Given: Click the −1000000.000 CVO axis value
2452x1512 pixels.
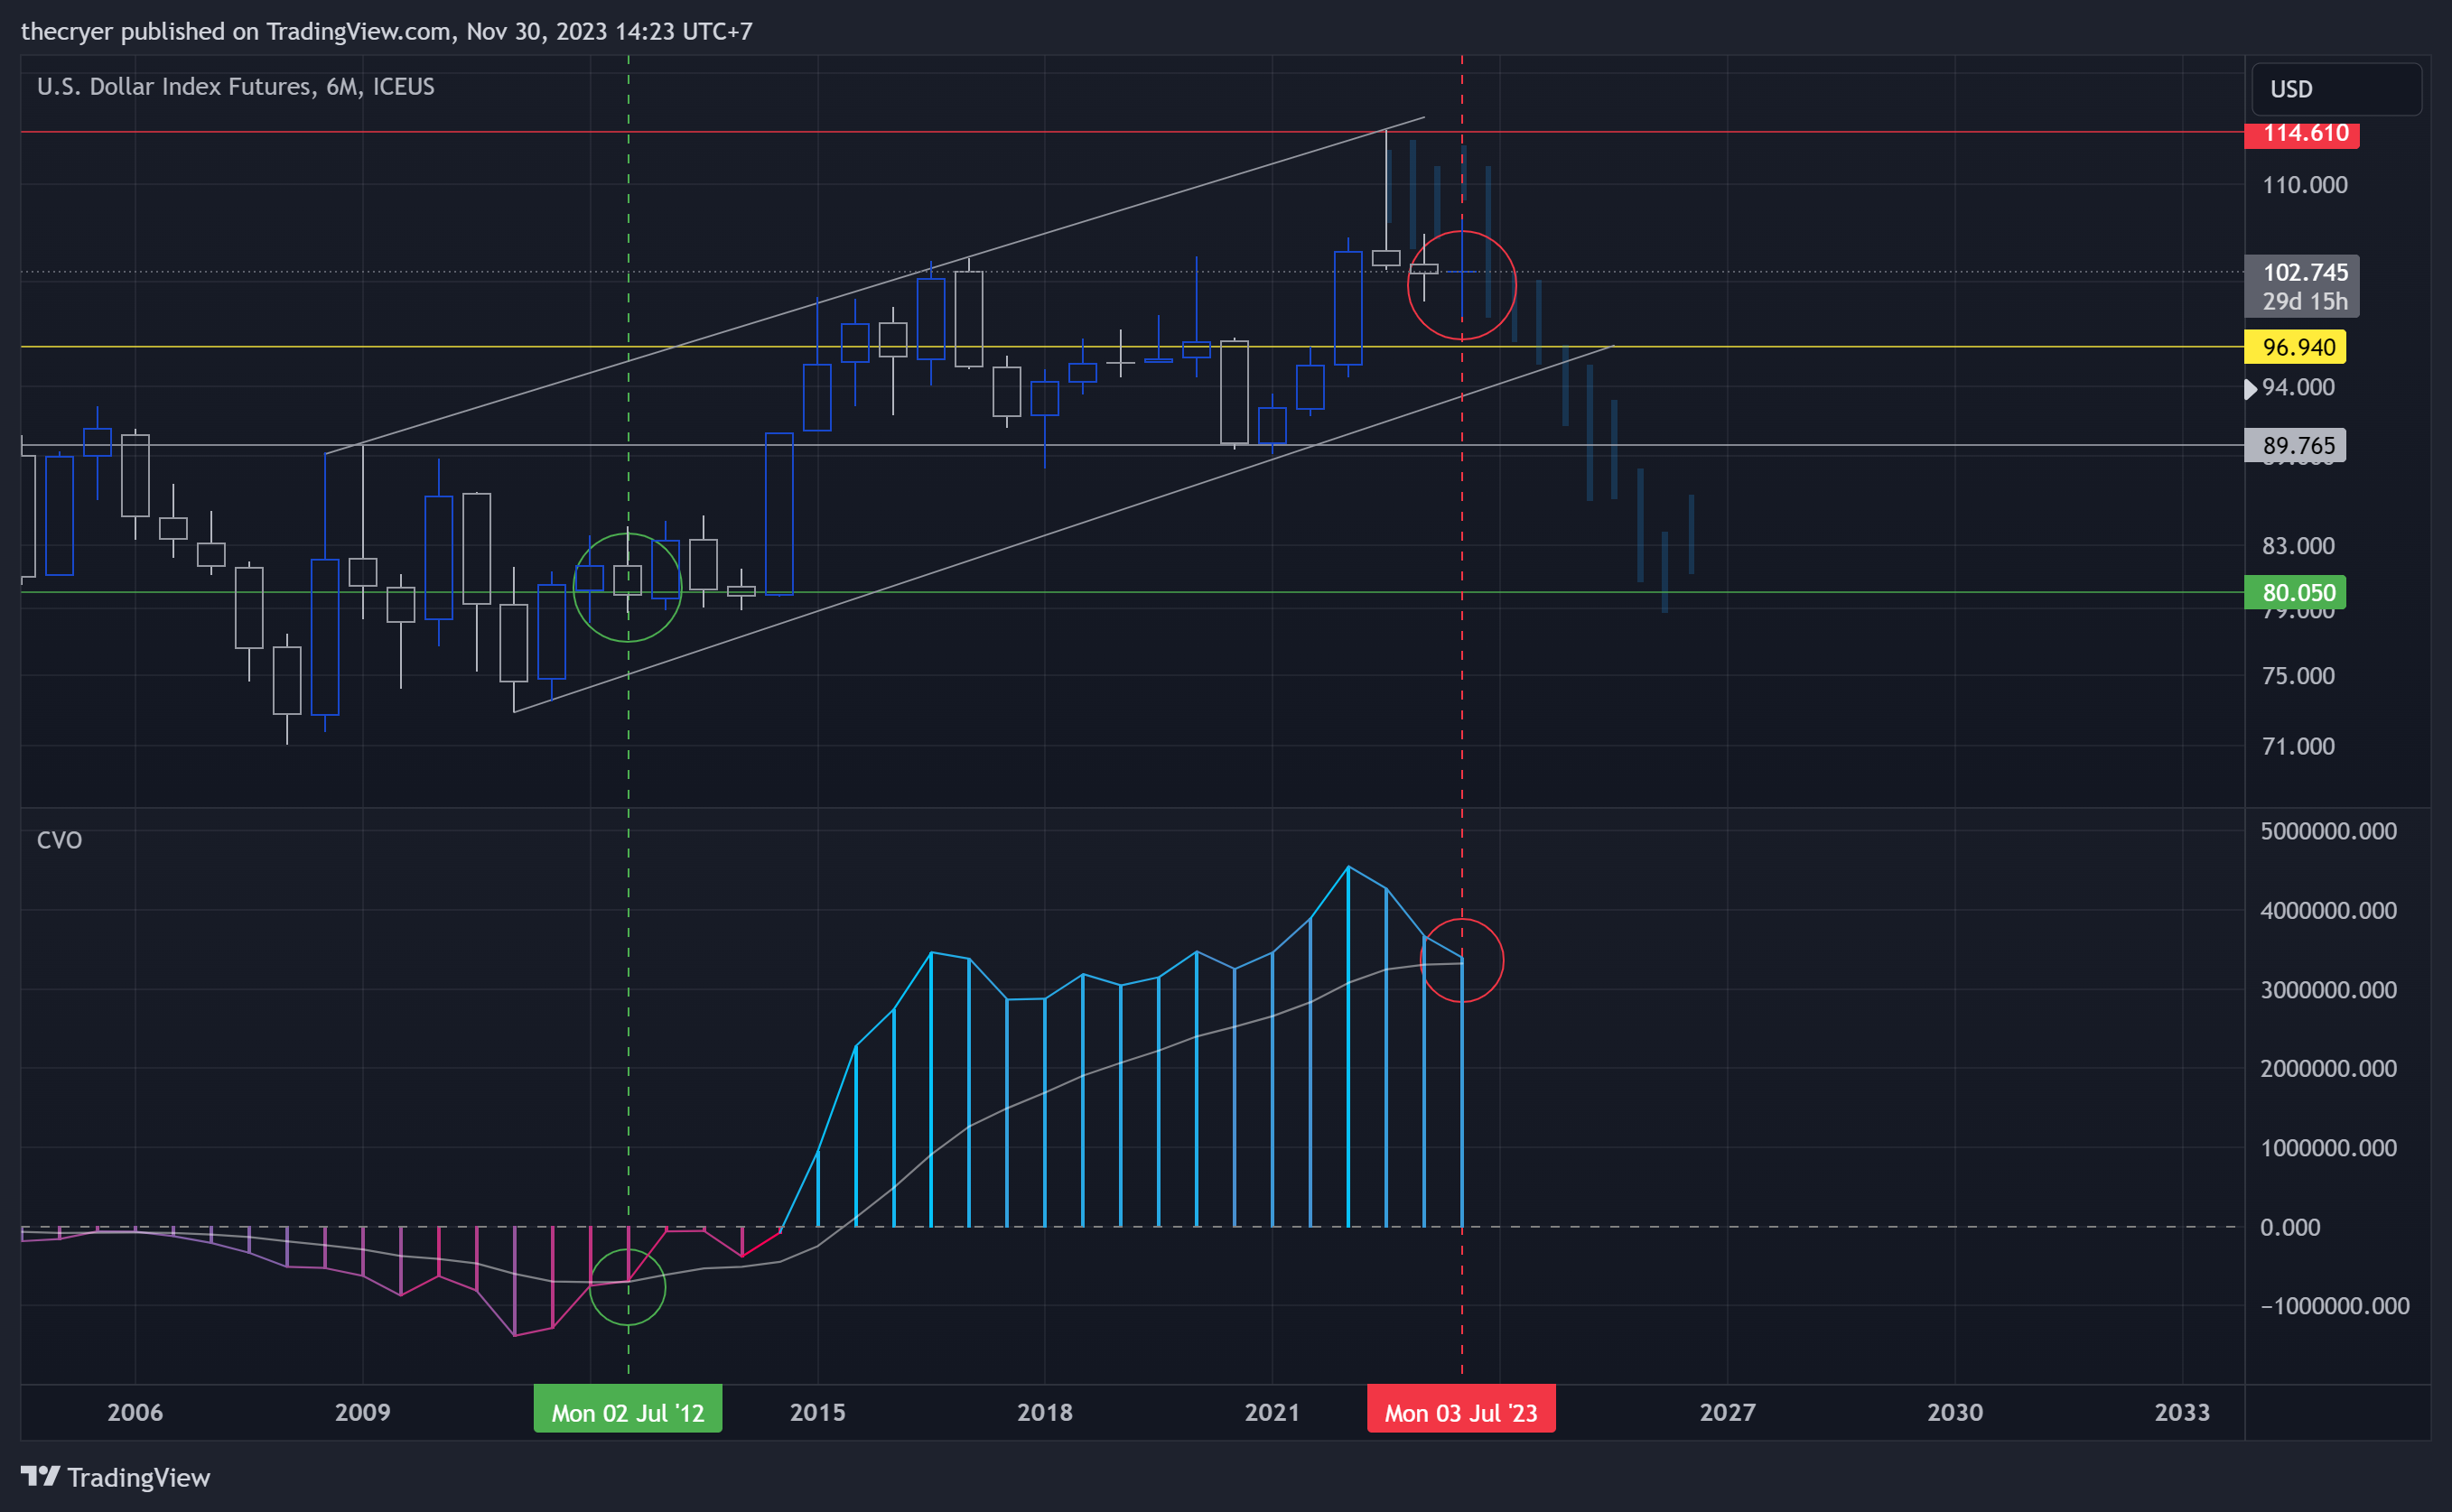Looking at the screenshot, I should 2335,1306.
